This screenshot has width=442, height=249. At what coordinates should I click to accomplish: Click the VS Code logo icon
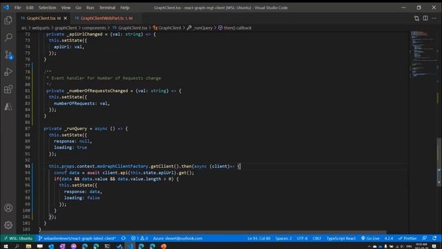(x=6, y=8)
